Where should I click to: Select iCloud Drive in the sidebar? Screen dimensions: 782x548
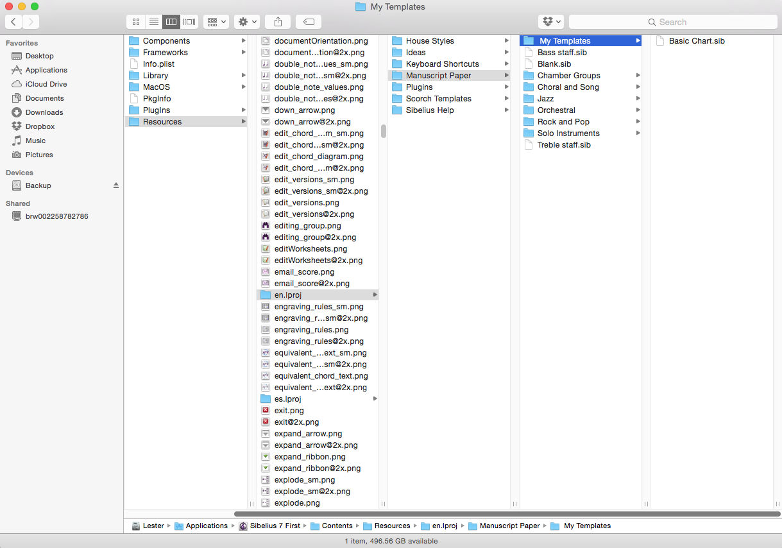point(46,84)
